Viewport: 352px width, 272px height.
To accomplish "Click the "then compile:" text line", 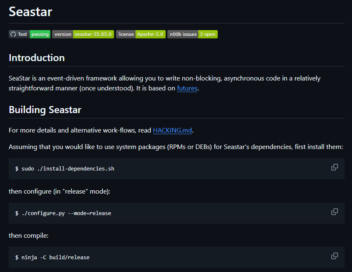I will [x=29, y=236].
